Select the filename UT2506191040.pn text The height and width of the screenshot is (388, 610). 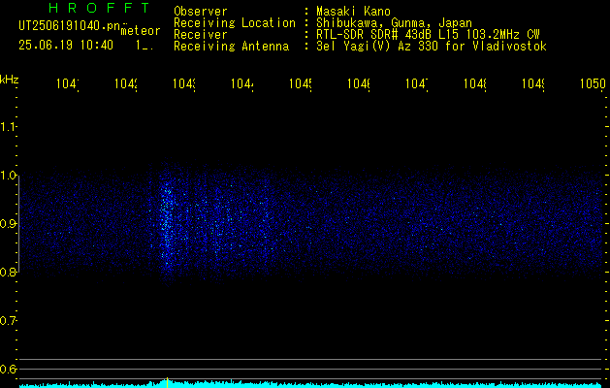click(70, 26)
